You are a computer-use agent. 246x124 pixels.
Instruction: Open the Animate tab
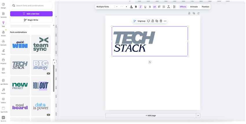(194, 7)
